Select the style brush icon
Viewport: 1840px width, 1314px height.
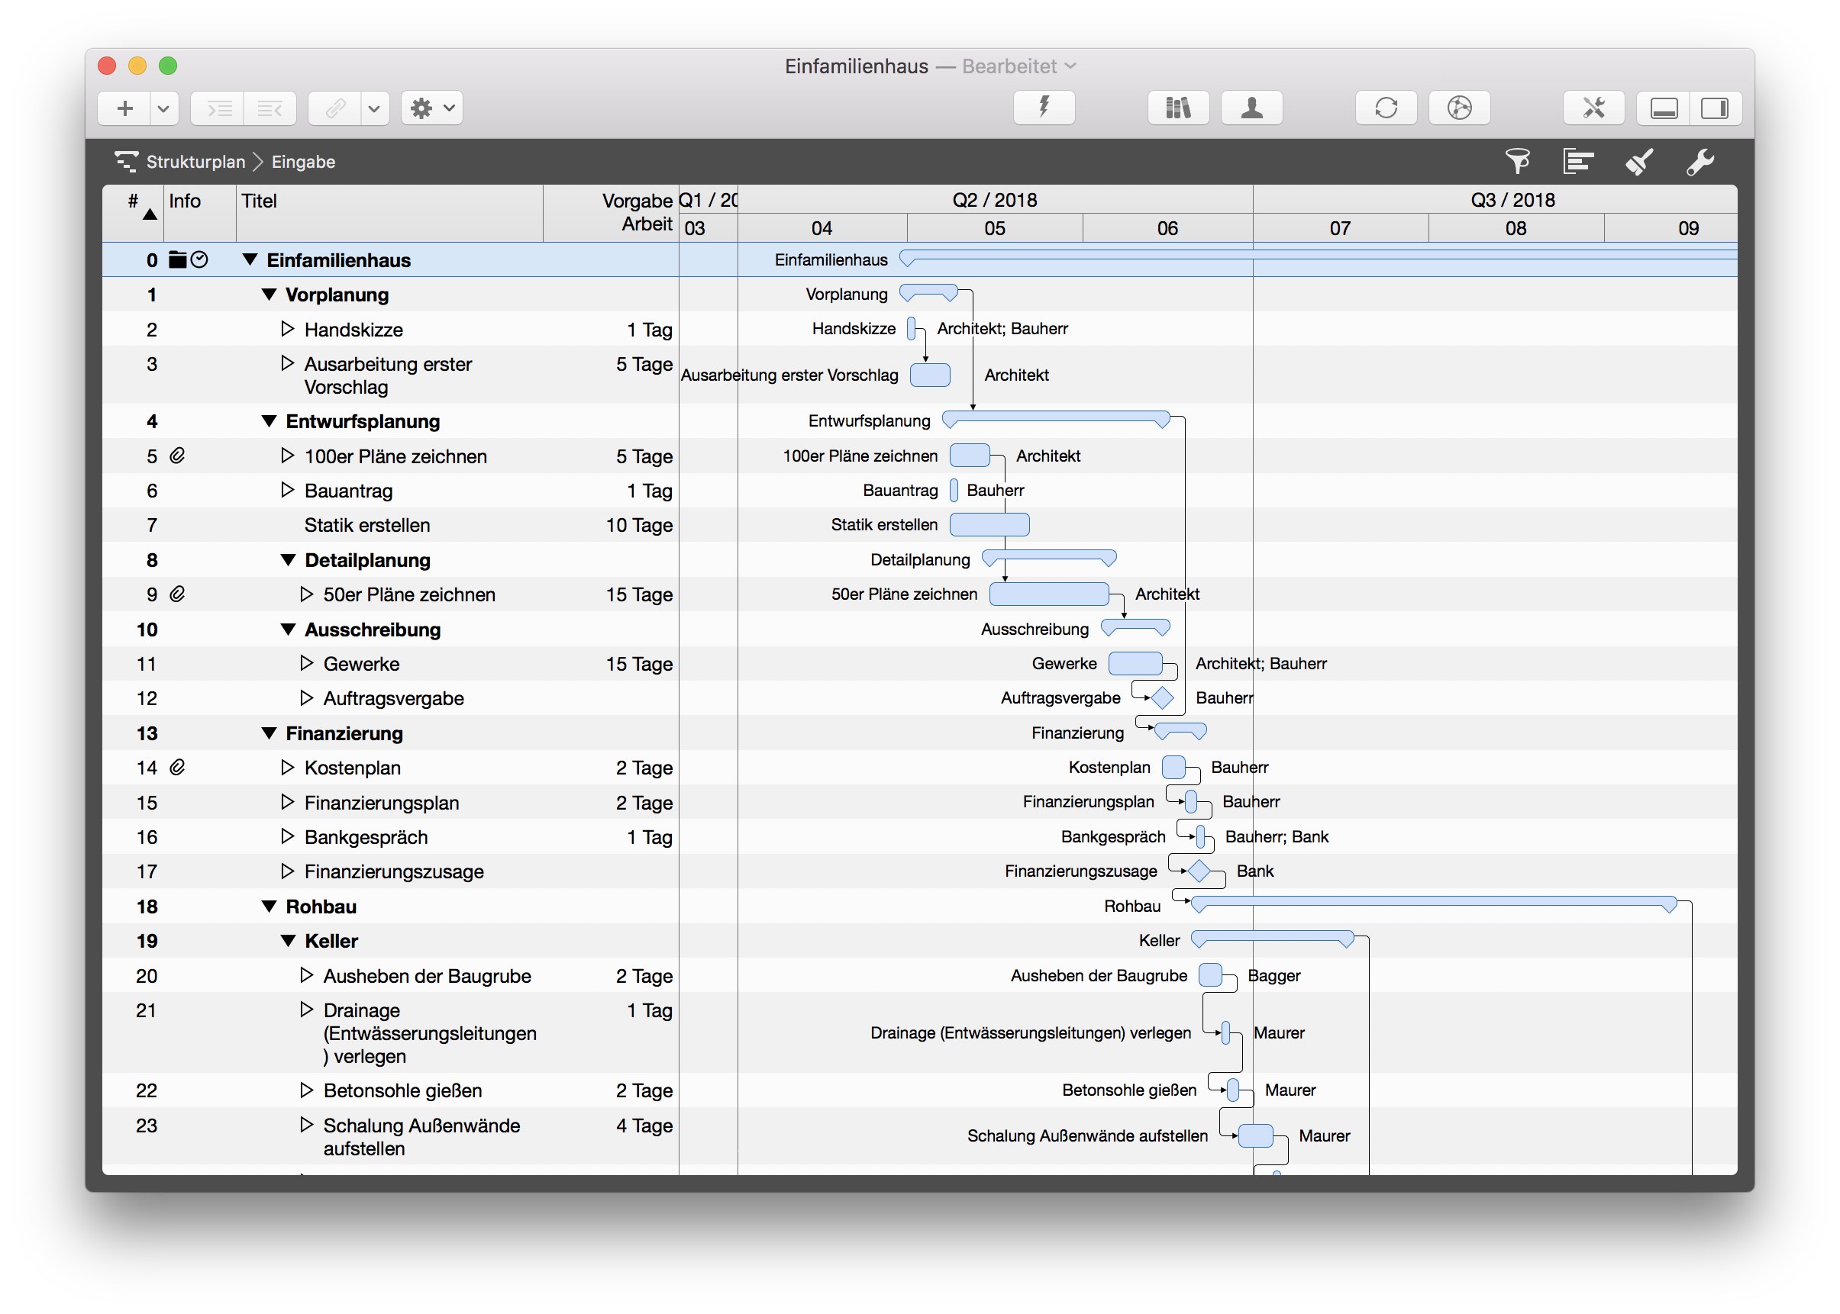tap(1638, 162)
